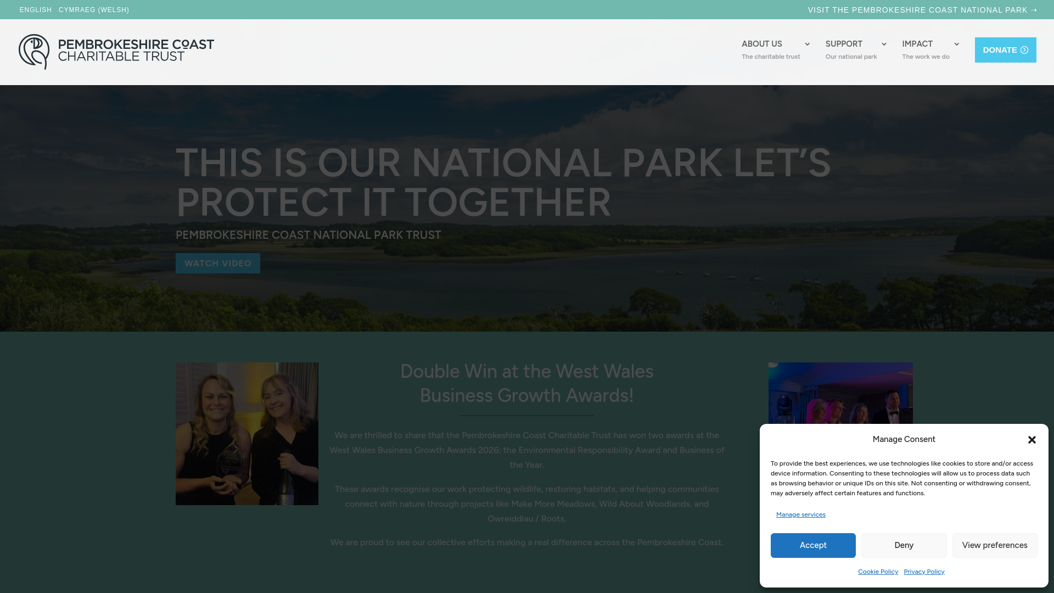Open the Manage services link
1054x593 pixels.
[x=800, y=514]
